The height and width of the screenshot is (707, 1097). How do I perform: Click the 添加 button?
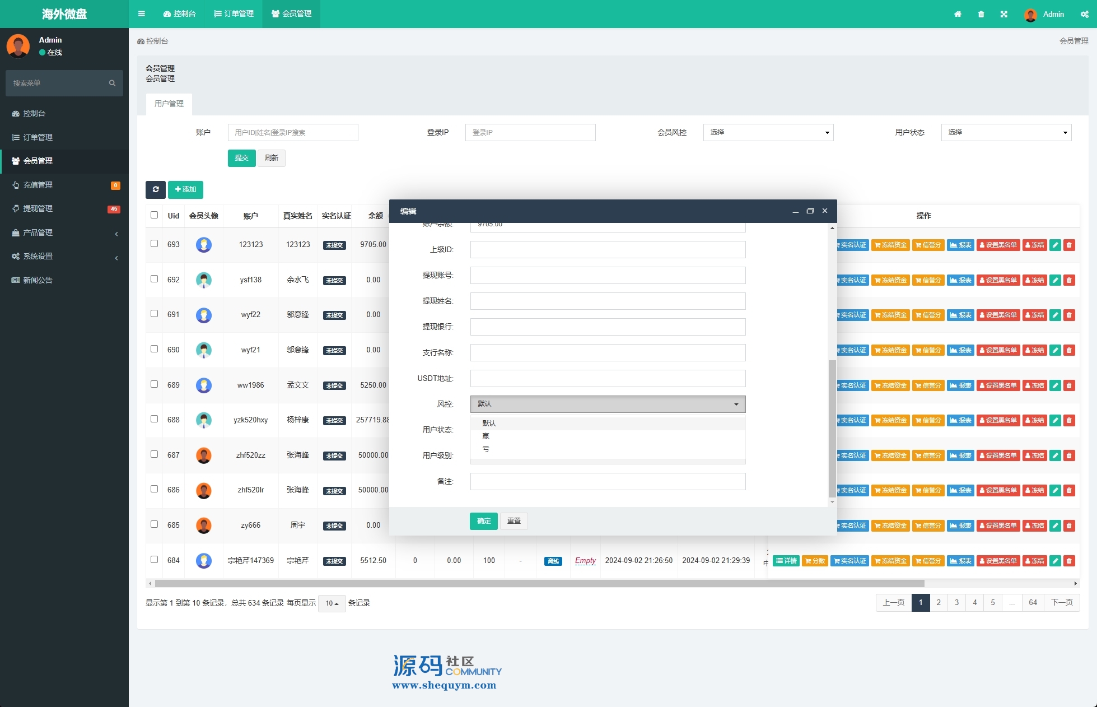(185, 189)
